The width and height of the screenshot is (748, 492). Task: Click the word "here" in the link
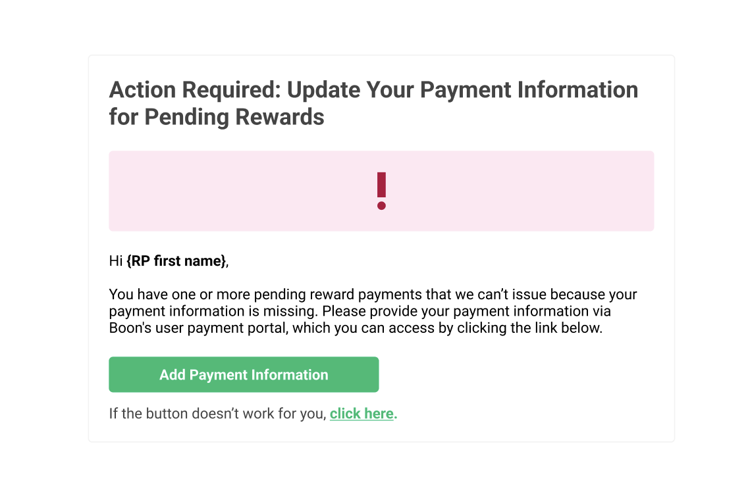tap(379, 413)
